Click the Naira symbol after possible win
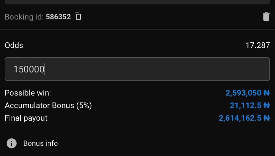Screen dimensions: 275x156 [267, 93]
